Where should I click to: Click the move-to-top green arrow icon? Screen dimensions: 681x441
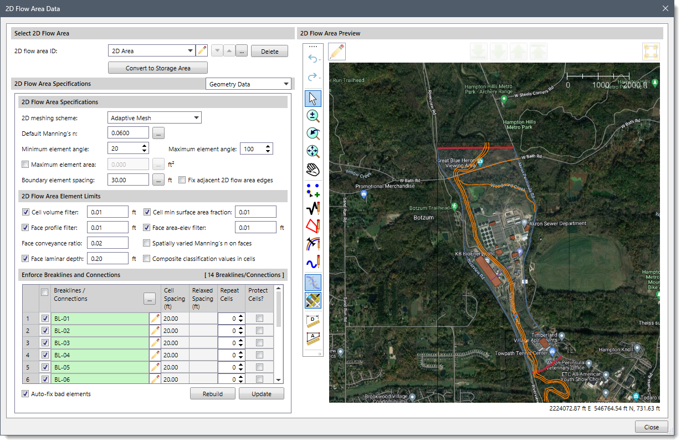(538, 52)
